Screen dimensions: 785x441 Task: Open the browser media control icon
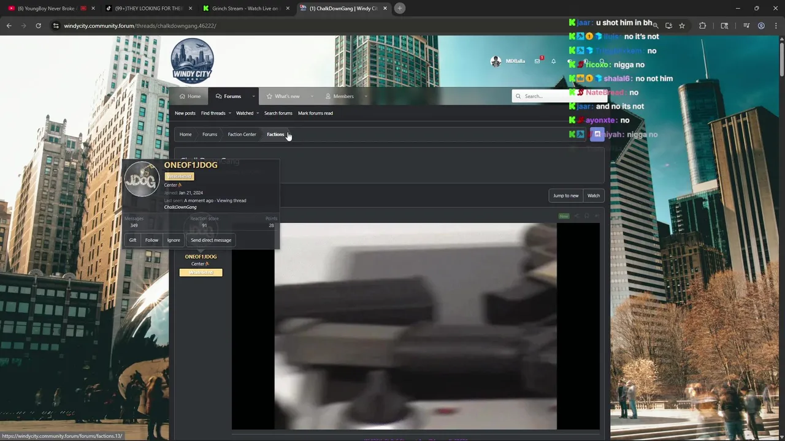point(746,26)
